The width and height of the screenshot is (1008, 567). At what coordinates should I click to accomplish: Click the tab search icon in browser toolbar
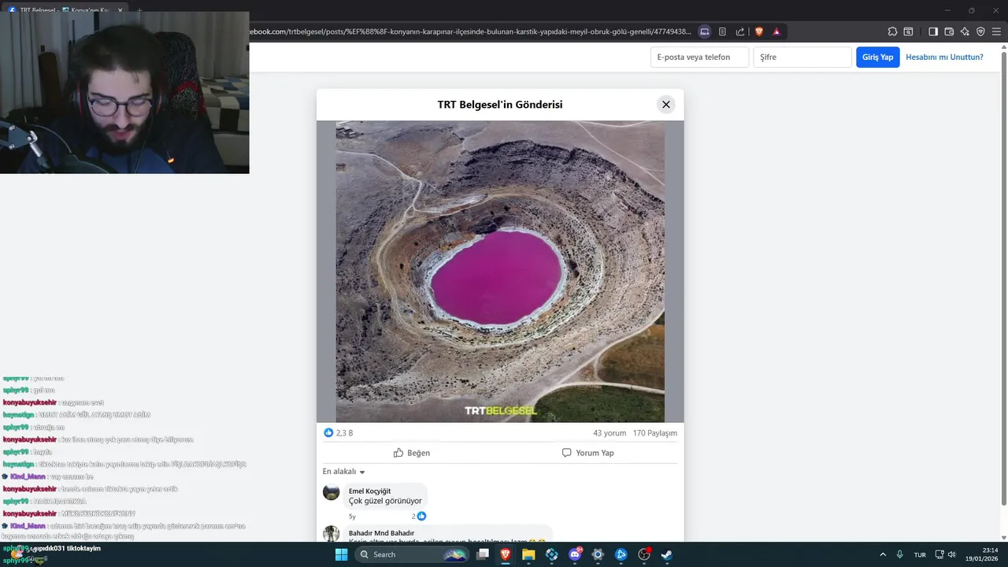point(908,31)
